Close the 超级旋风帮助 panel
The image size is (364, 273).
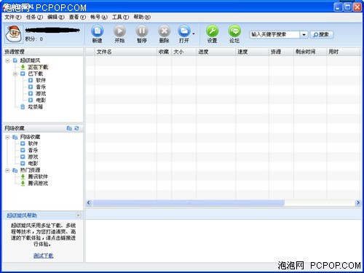(x=78, y=215)
